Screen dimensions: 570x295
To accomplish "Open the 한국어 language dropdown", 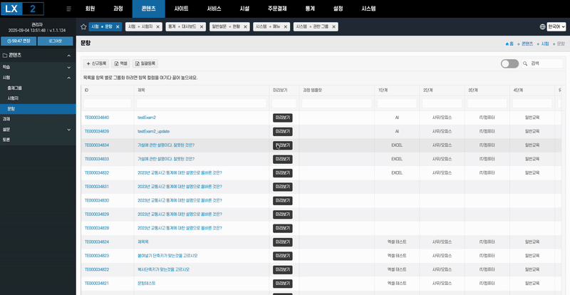I will [556, 26].
